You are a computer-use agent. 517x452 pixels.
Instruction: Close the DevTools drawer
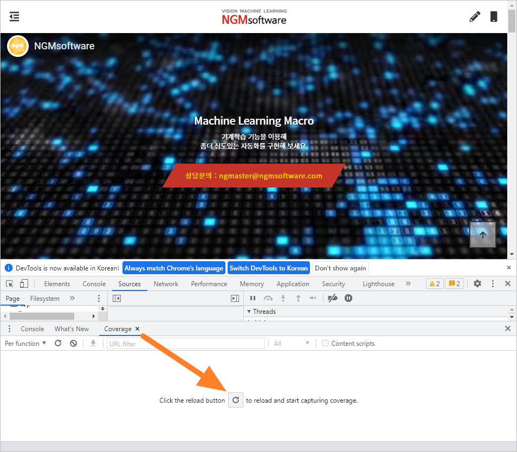pos(508,328)
